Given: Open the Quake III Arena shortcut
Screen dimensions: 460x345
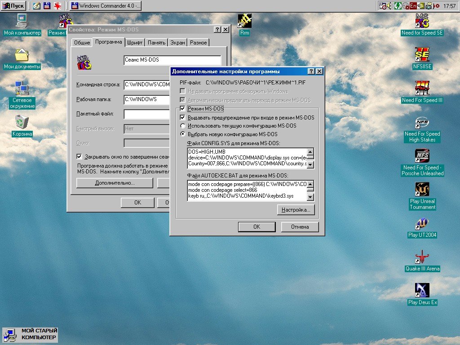Looking at the screenshot, I should [x=422, y=257].
